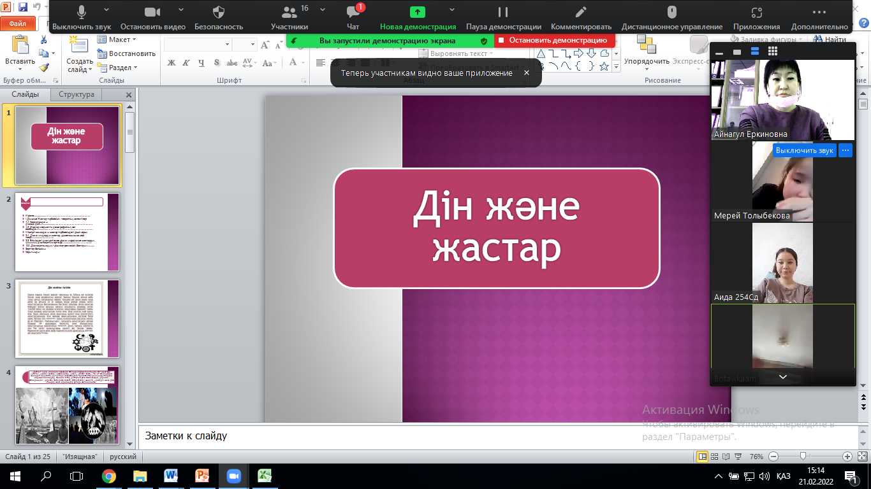Image resolution: width=871 pixels, height=489 pixels.
Task: Minimize Zoom video panel to bar
Action: (x=720, y=52)
